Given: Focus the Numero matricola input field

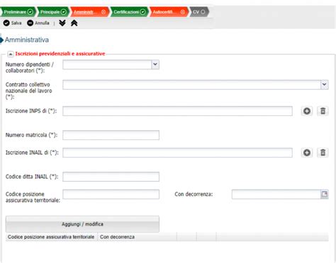Looking at the screenshot, I should [111, 135].
